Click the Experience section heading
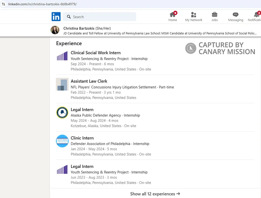This screenshot has width=261, height=198. click(69, 43)
